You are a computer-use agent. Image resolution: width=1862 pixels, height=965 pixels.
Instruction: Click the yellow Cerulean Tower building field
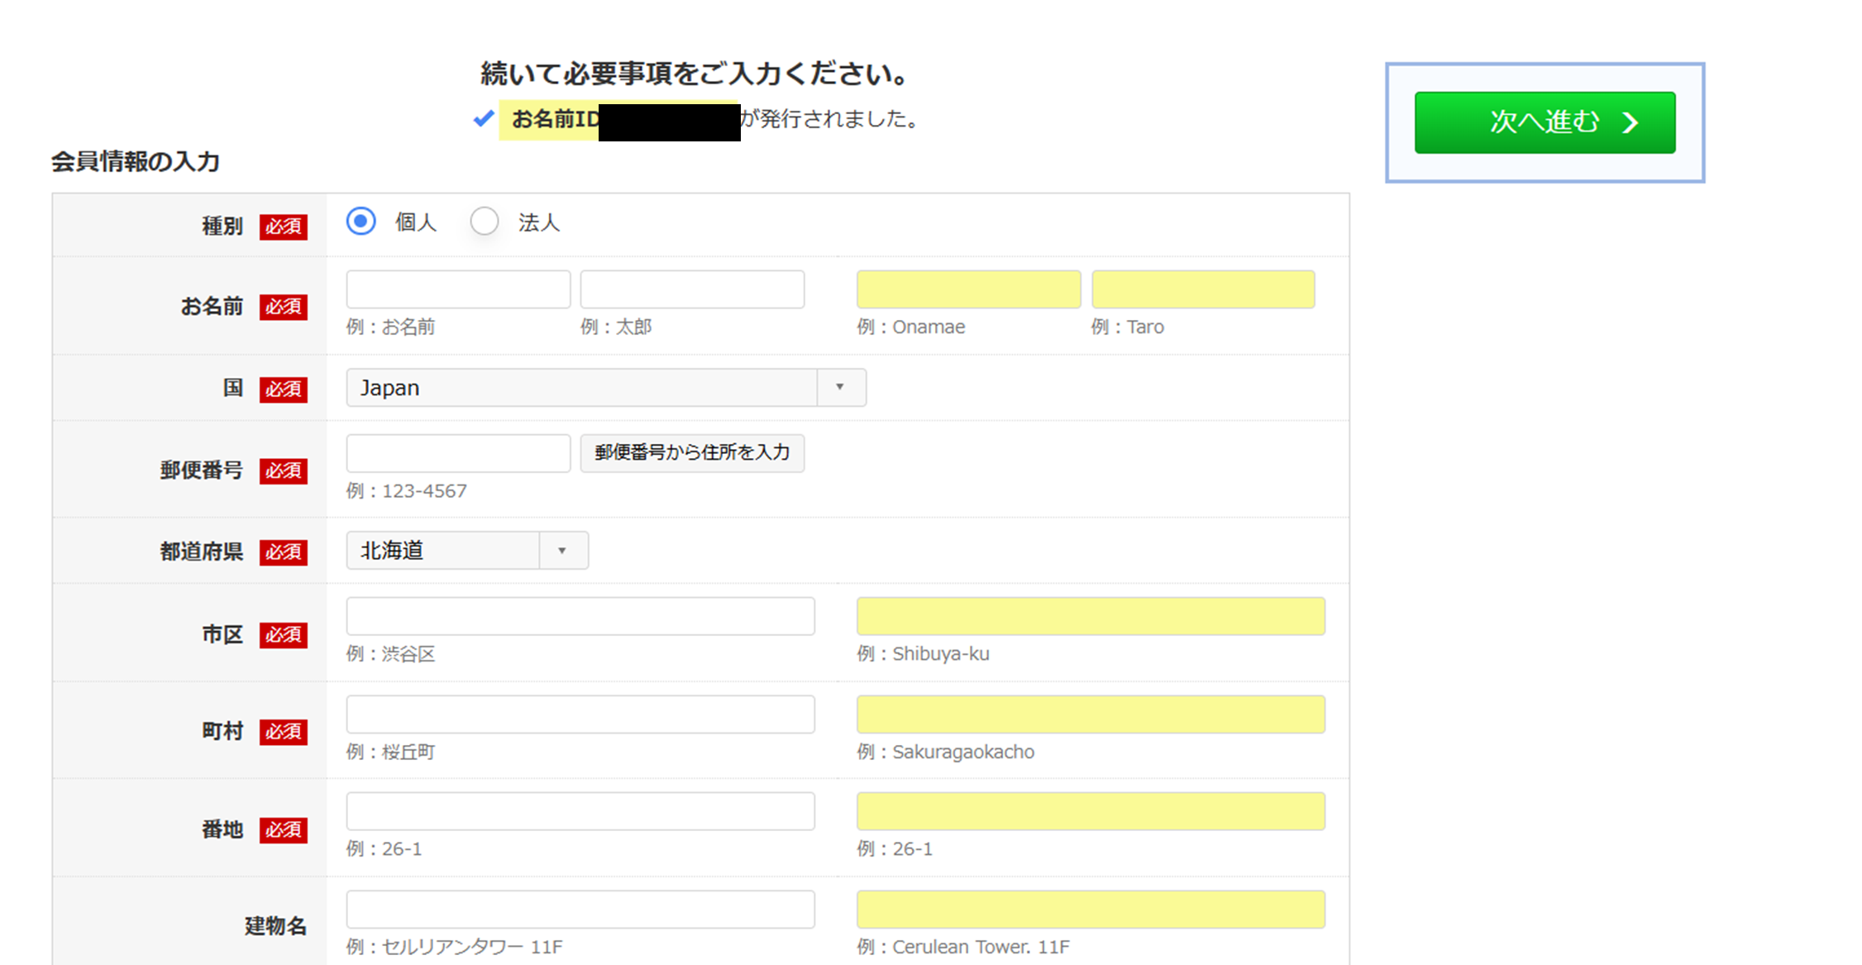point(1091,909)
